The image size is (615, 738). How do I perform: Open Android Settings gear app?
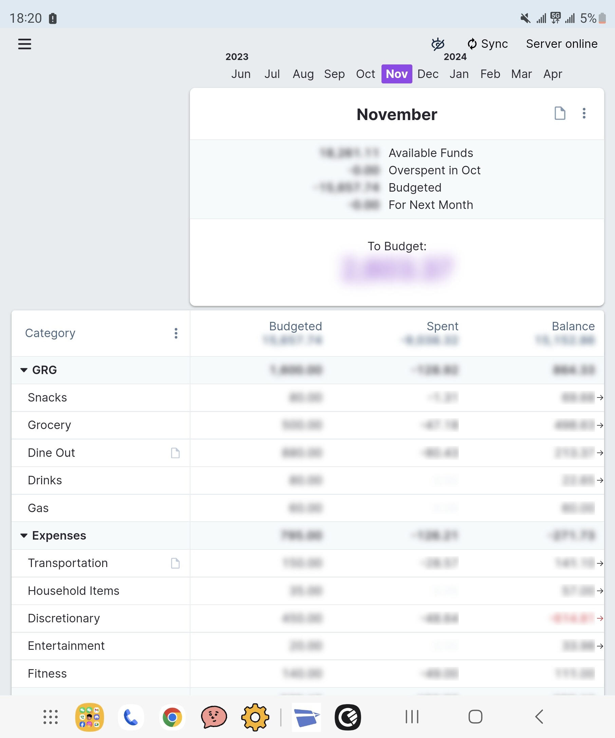tap(255, 717)
